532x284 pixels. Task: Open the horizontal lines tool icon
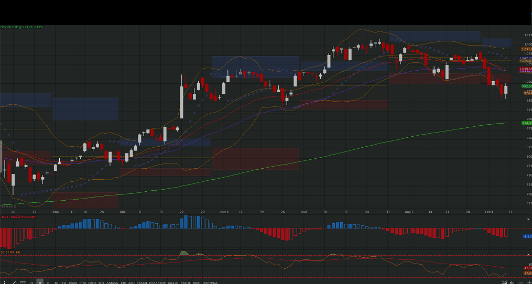(x=23, y=282)
